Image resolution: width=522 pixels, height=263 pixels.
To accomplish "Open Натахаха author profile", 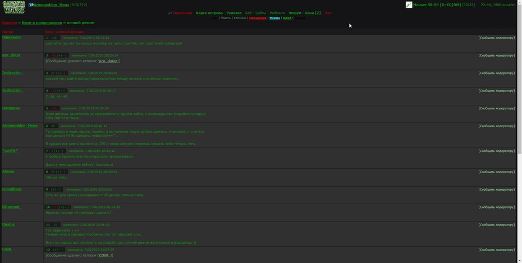I will (11, 108).
